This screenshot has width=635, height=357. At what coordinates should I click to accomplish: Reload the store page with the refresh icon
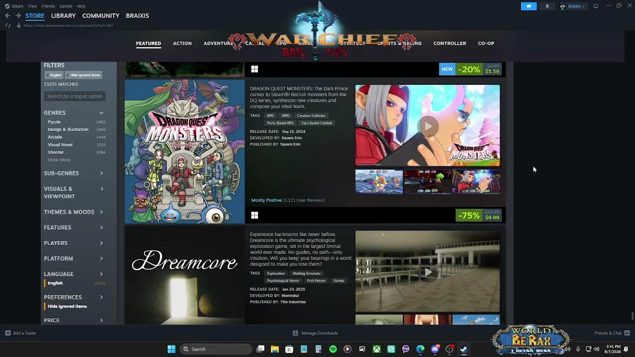click(7, 25)
